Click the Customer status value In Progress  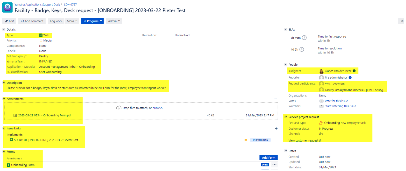pyautogui.click(x=326, y=129)
